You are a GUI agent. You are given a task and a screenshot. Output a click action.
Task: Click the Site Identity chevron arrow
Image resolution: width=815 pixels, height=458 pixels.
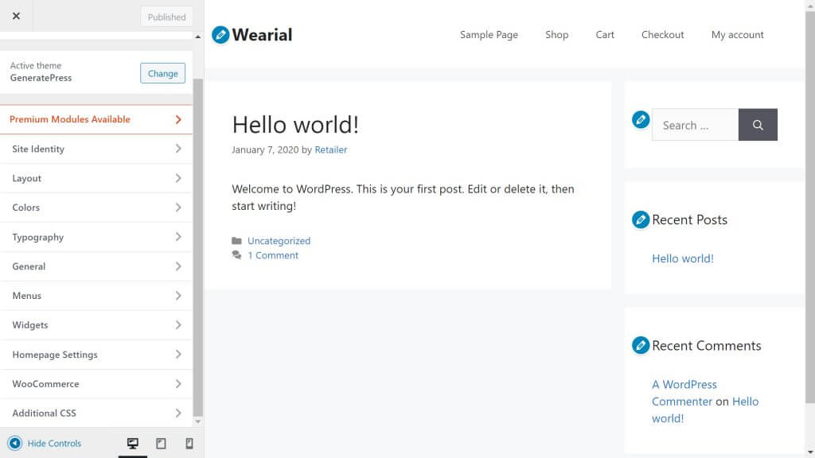point(178,149)
